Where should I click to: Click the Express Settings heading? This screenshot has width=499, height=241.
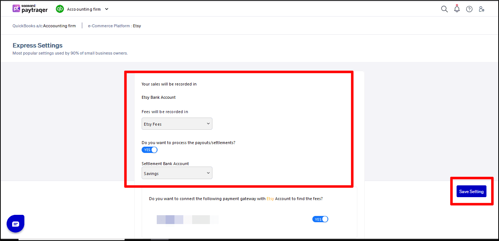tap(37, 45)
